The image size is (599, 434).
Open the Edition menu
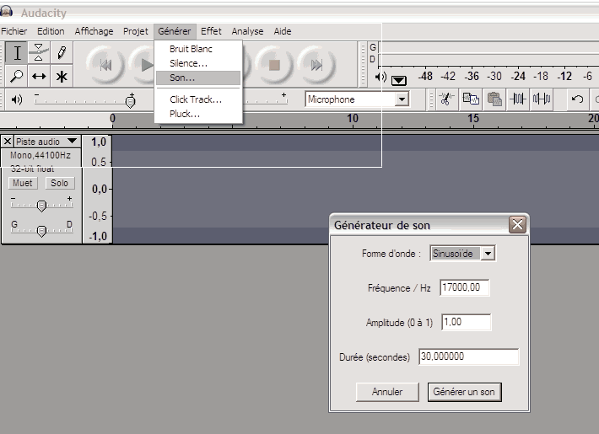point(51,31)
